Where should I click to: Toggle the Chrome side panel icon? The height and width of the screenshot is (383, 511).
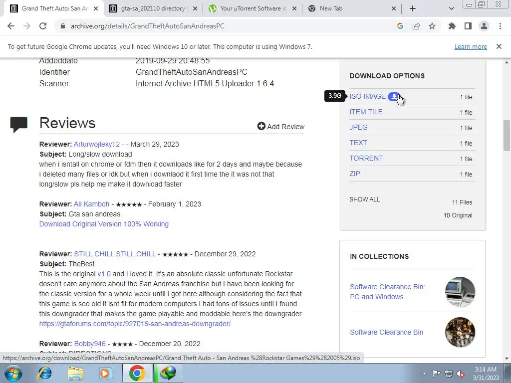(x=468, y=26)
